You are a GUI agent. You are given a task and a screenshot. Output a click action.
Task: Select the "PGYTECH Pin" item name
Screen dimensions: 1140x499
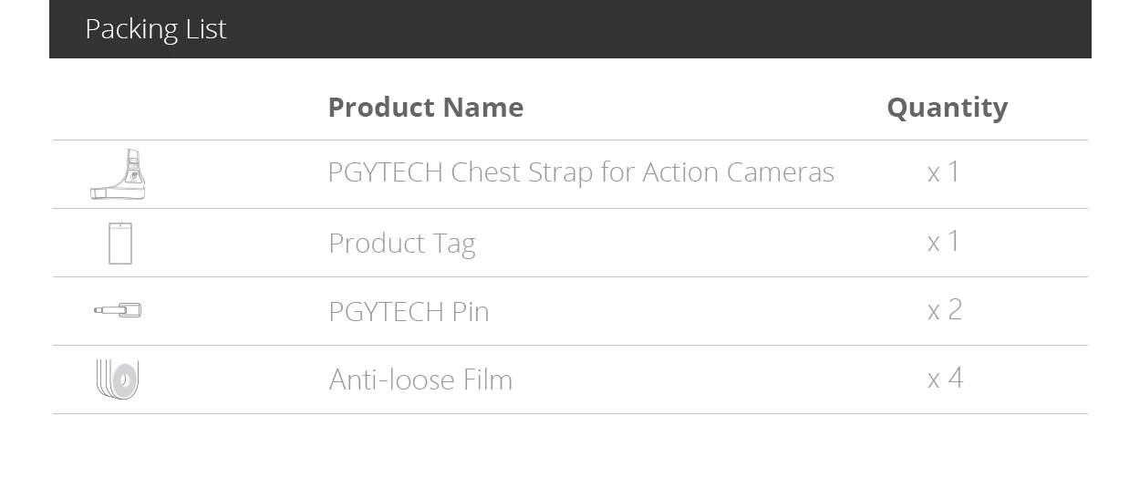[x=409, y=311]
